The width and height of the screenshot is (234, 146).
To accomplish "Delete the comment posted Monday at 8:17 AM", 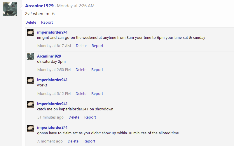I will point(81,46).
